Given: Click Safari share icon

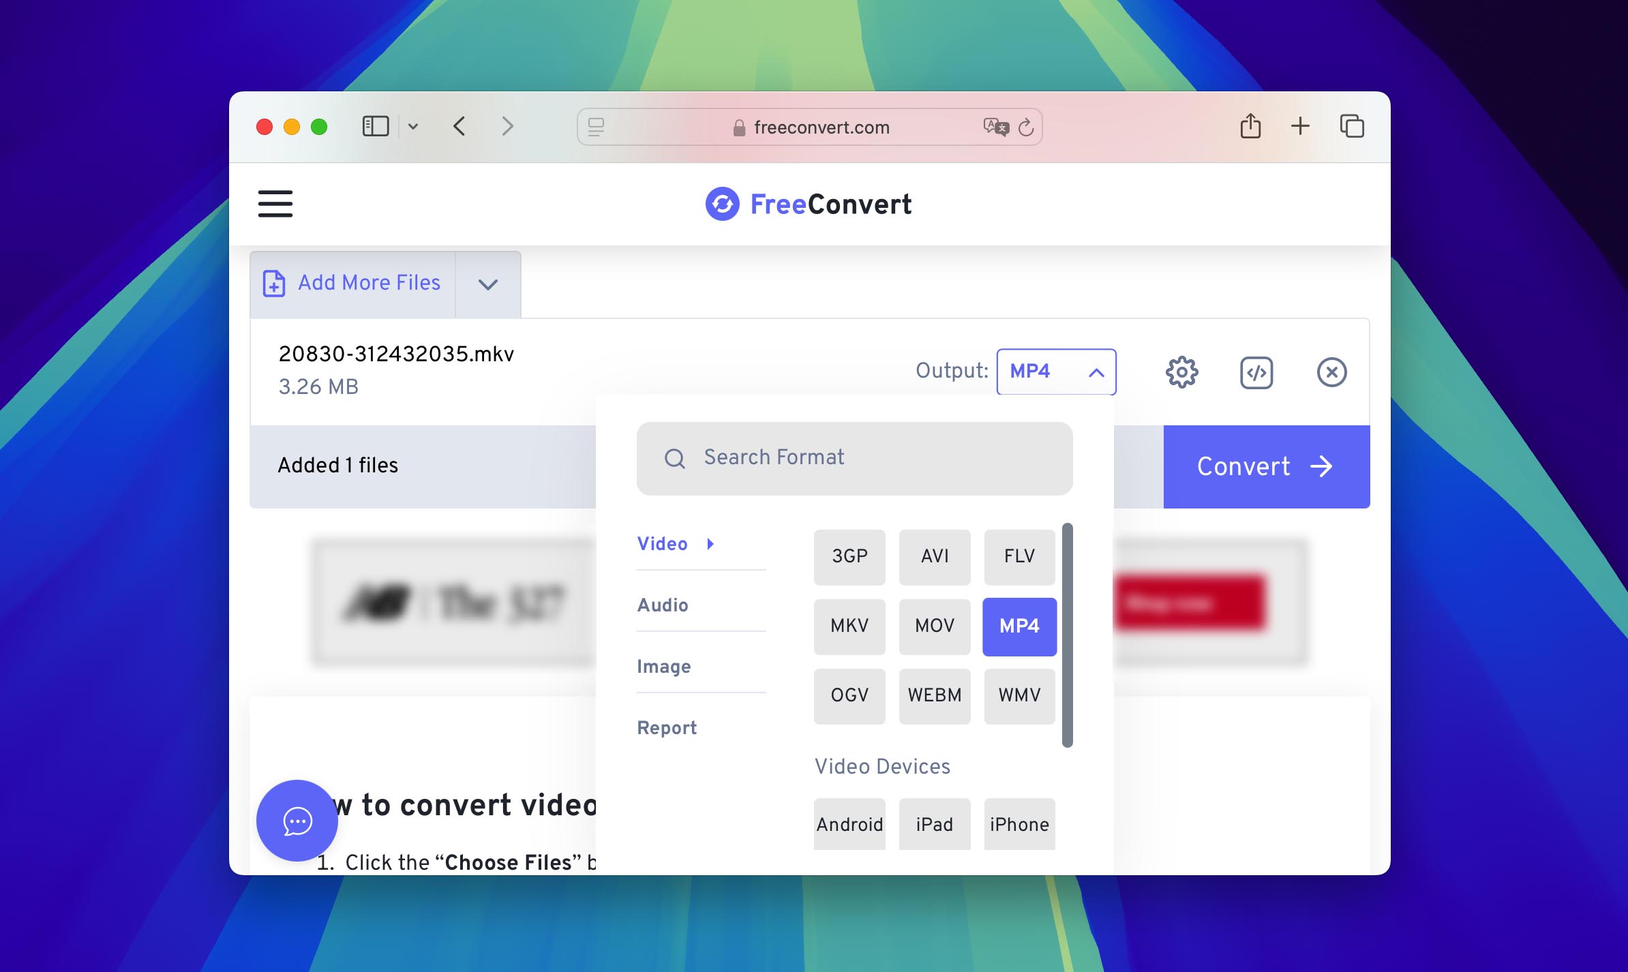Looking at the screenshot, I should 1250,126.
